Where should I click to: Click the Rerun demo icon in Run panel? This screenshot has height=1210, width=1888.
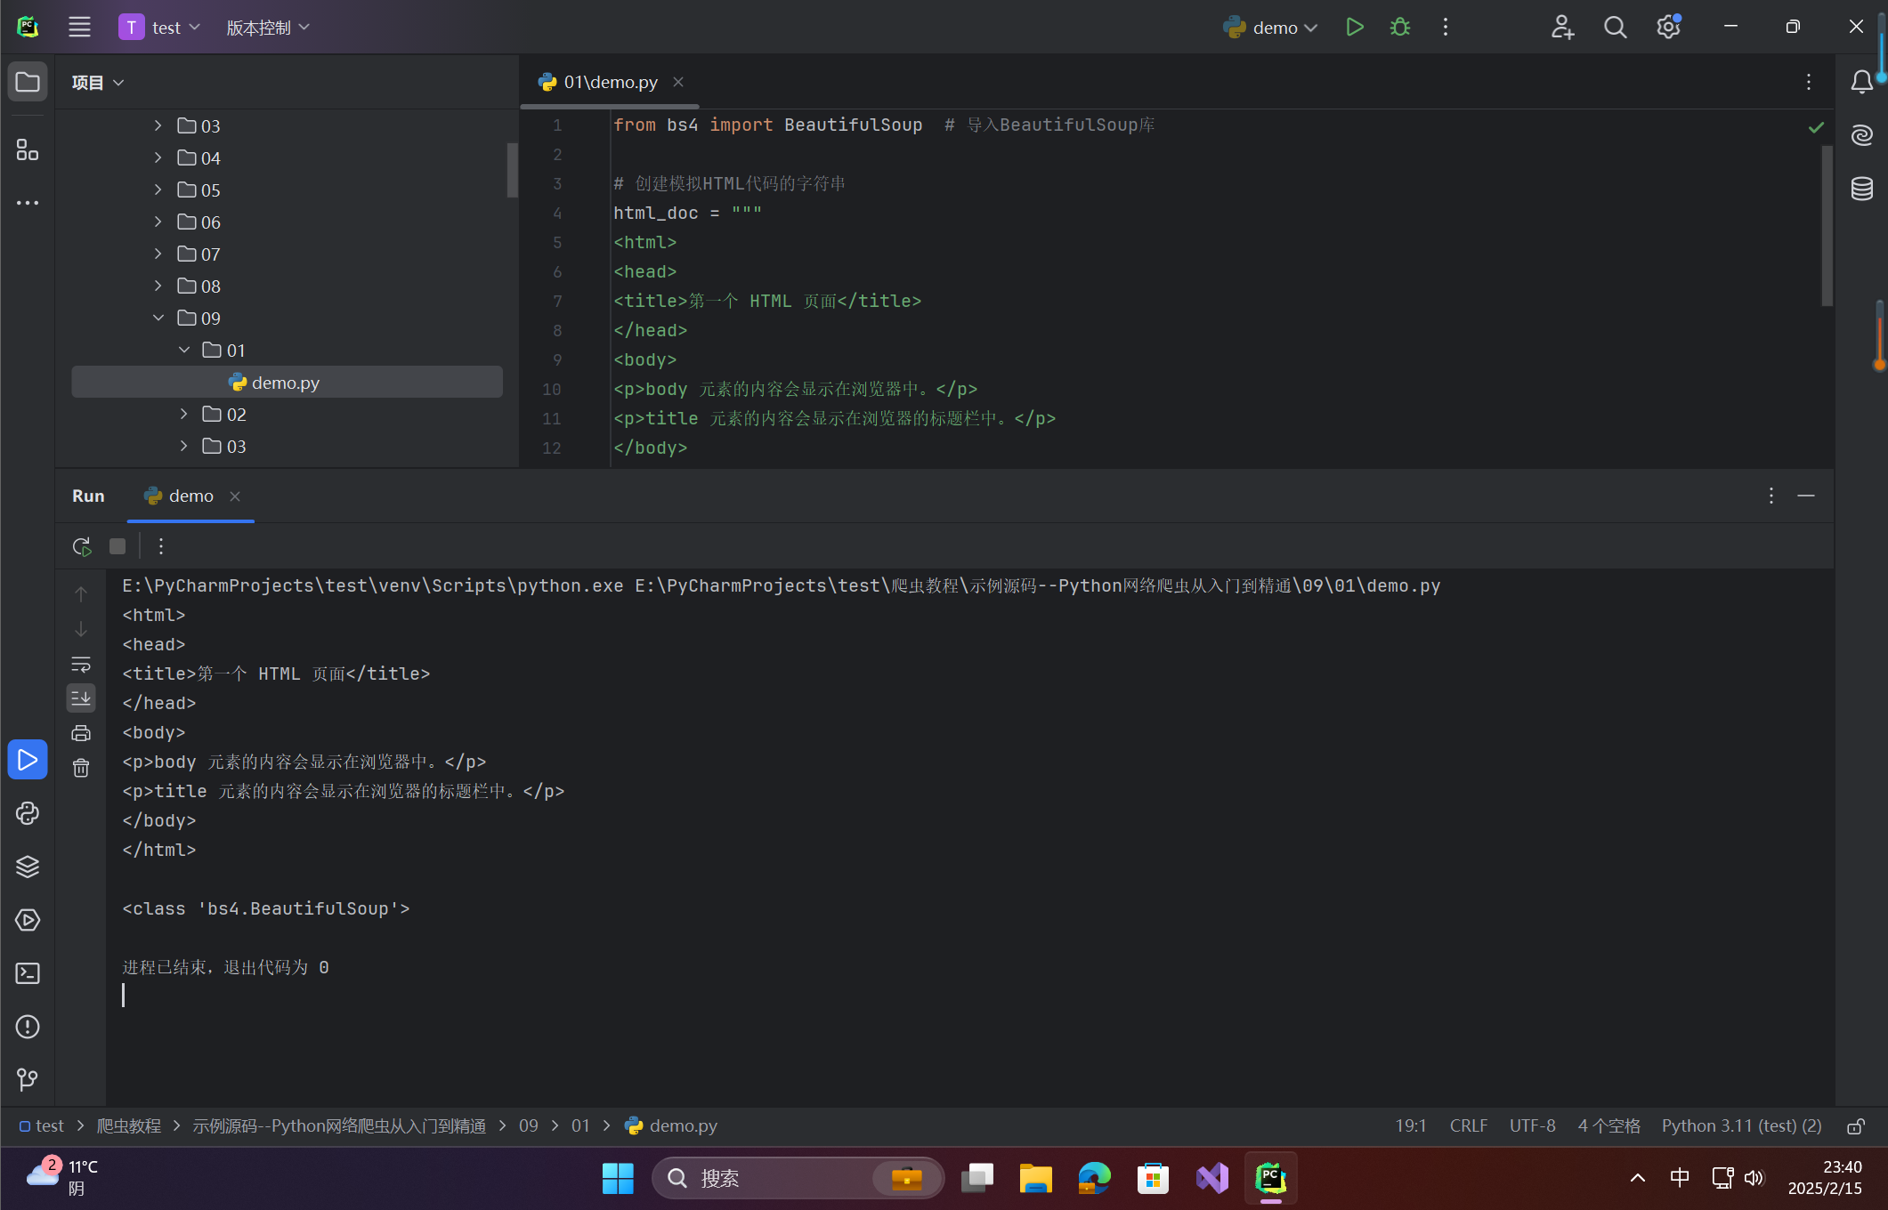point(82,546)
